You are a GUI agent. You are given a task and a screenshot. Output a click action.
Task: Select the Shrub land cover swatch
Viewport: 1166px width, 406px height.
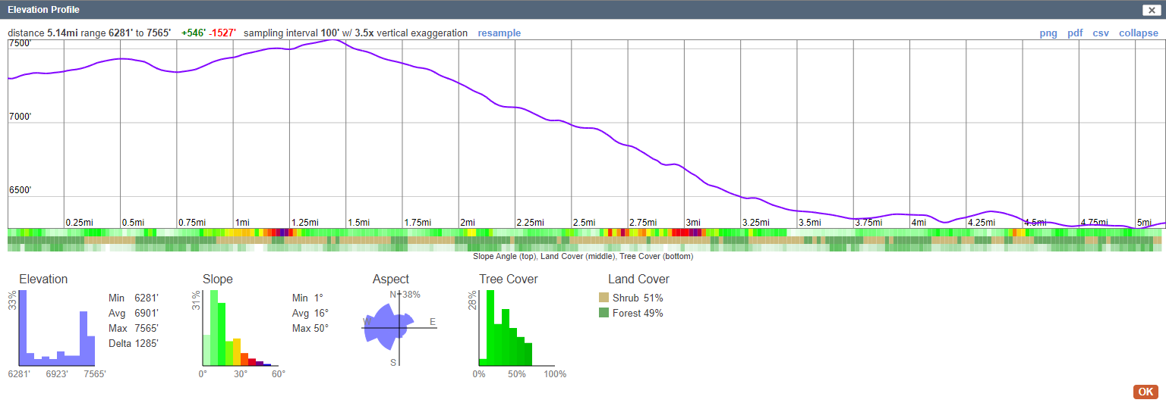(x=604, y=298)
